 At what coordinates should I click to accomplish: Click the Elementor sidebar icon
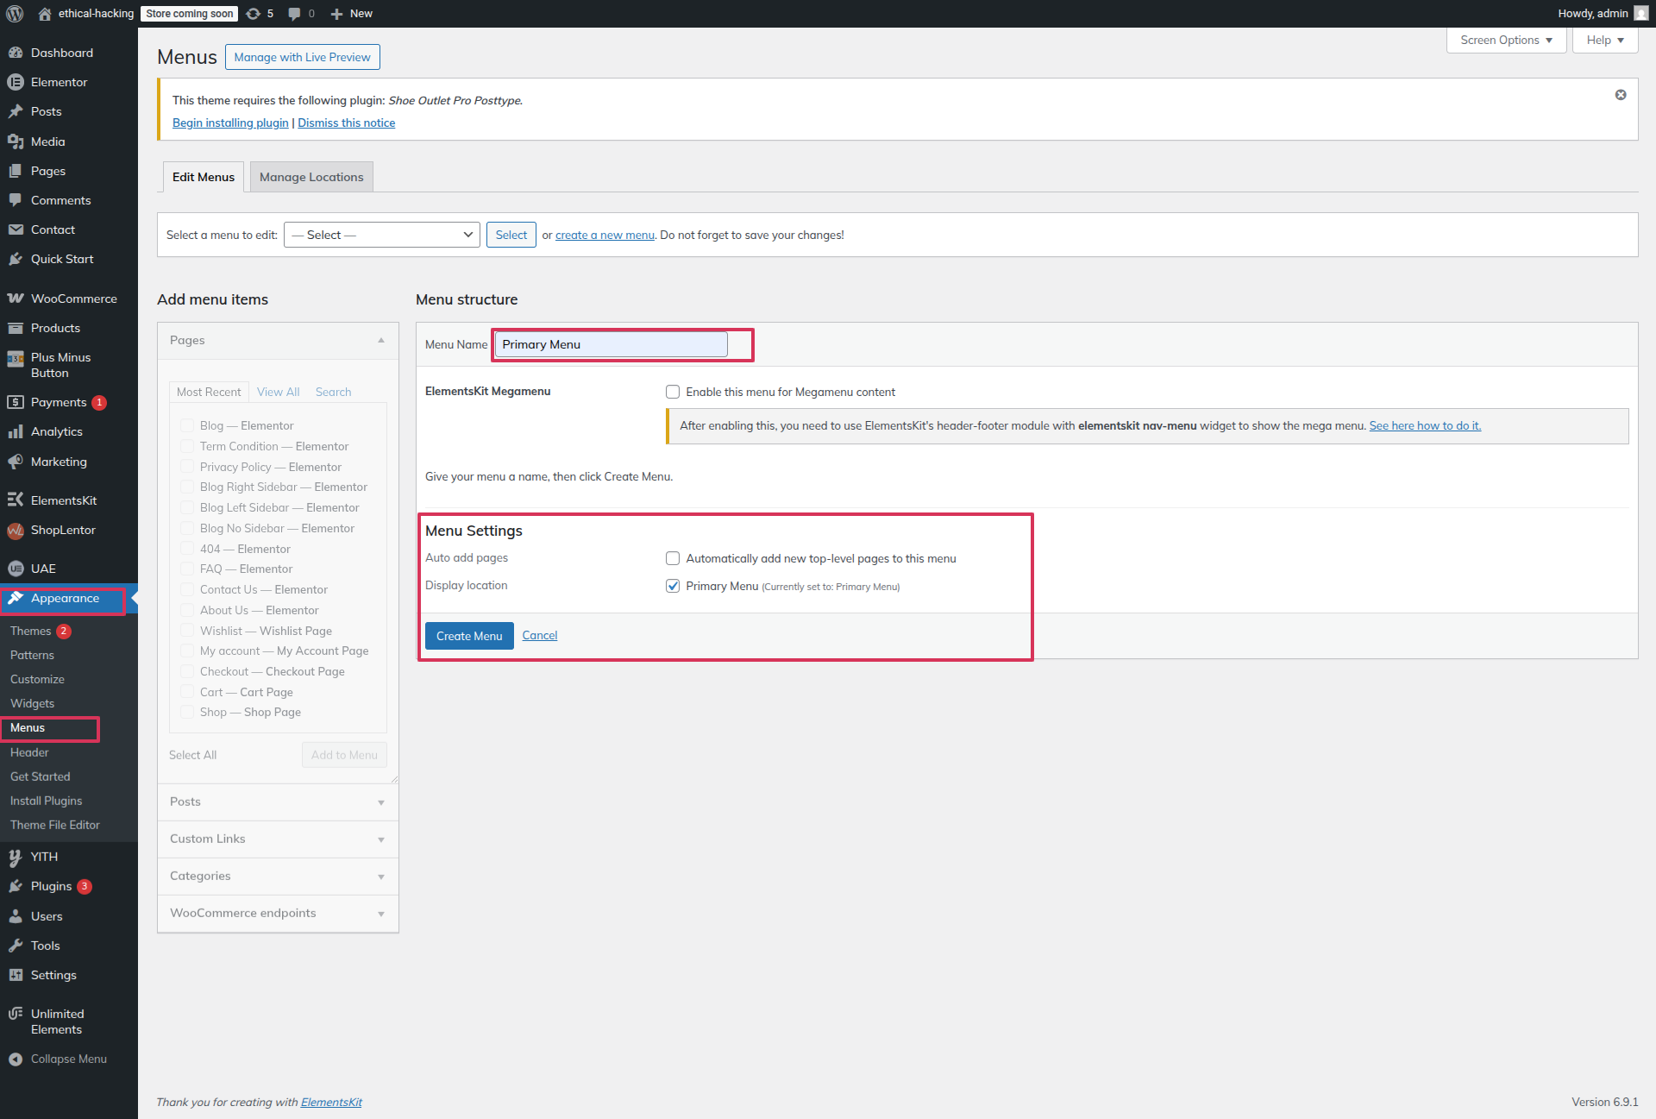(x=16, y=82)
